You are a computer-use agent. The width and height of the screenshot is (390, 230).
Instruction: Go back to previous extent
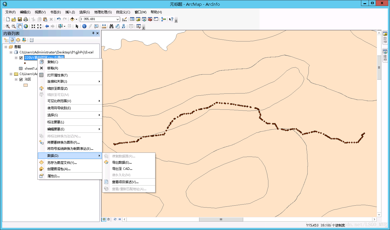[47, 26]
